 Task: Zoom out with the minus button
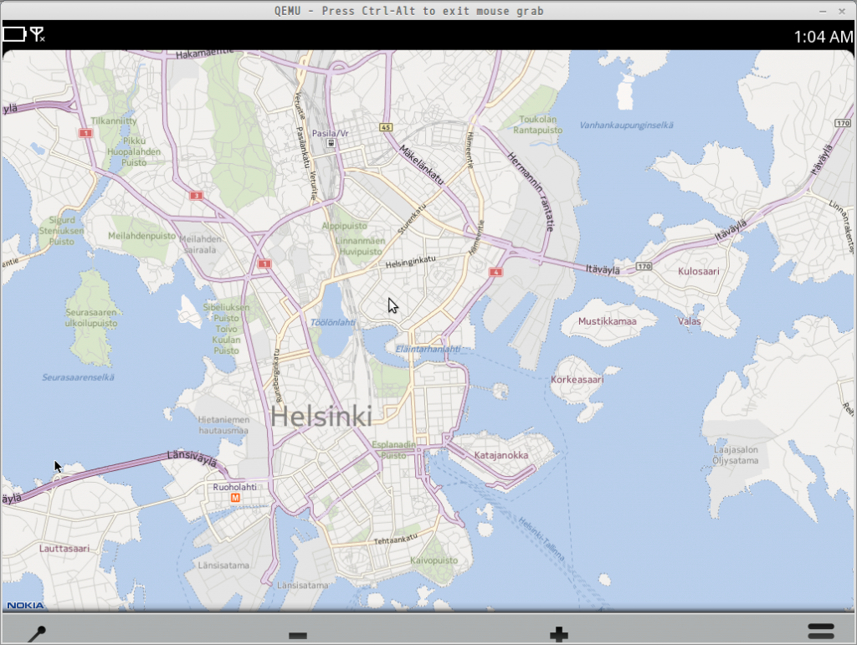pyautogui.click(x=298, y=635)
